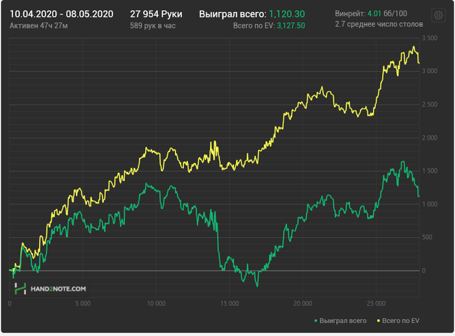Click the 589 рук в час text

(153, 26)
